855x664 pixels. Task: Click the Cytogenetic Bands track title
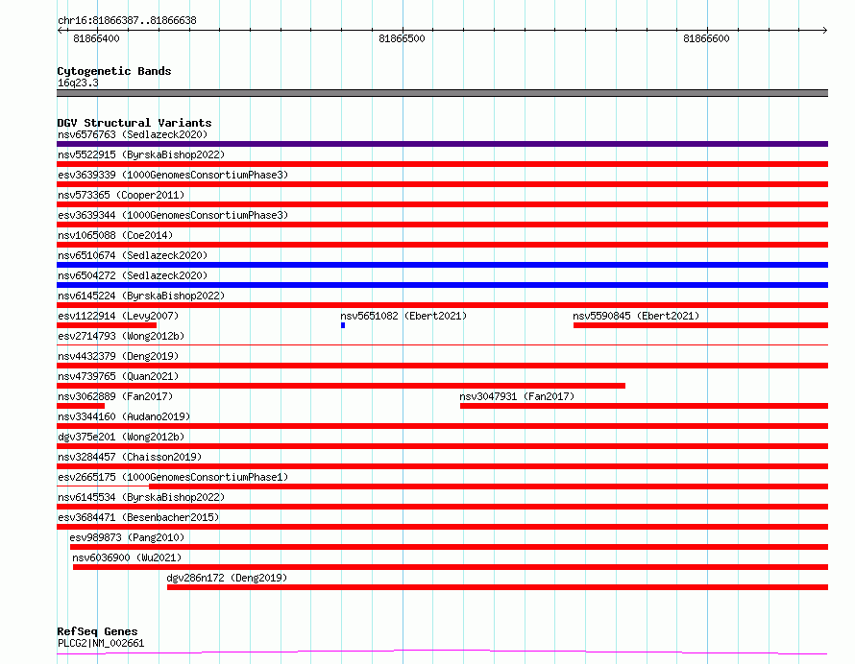pyautogui.click(x=114, y=71)
